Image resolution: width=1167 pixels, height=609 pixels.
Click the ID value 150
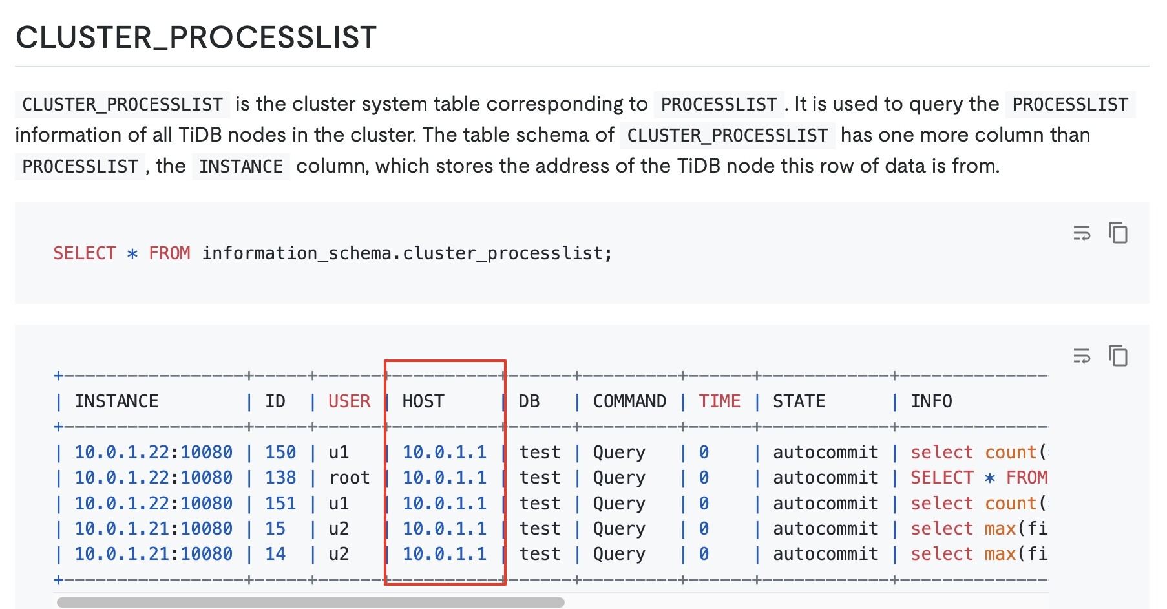tap(280, 453)
